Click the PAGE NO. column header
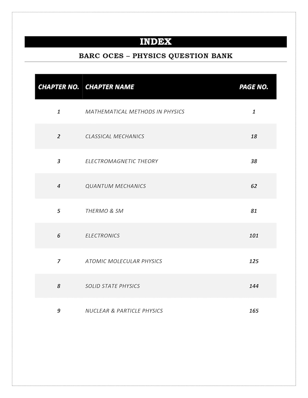 point(254,87)
